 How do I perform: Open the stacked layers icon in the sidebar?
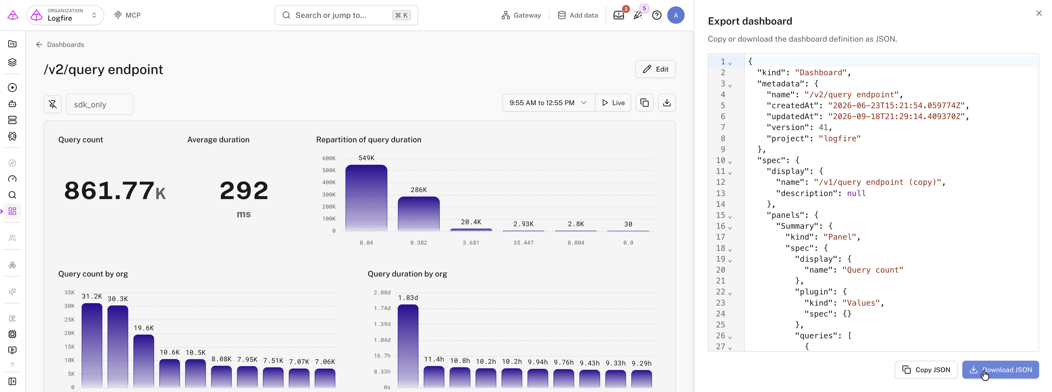coord(12,62)
